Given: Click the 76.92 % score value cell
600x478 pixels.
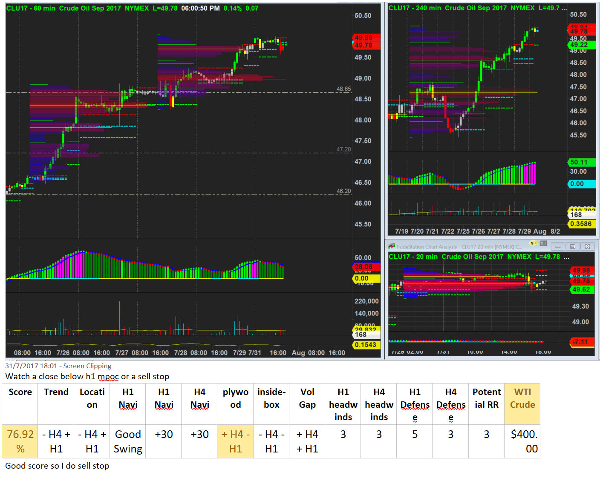Looking at the screenshot, I should pyautogui.click(x=20, y=441).
